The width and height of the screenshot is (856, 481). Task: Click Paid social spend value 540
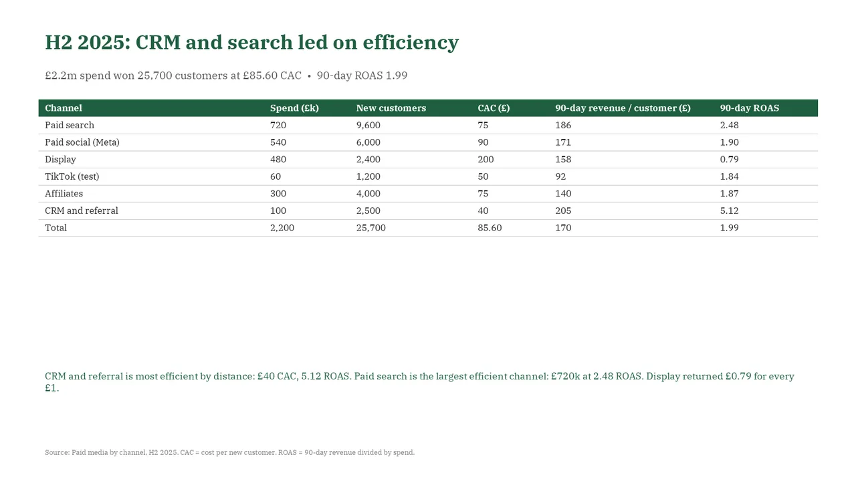pyautogui.click(x=278, y=142)
